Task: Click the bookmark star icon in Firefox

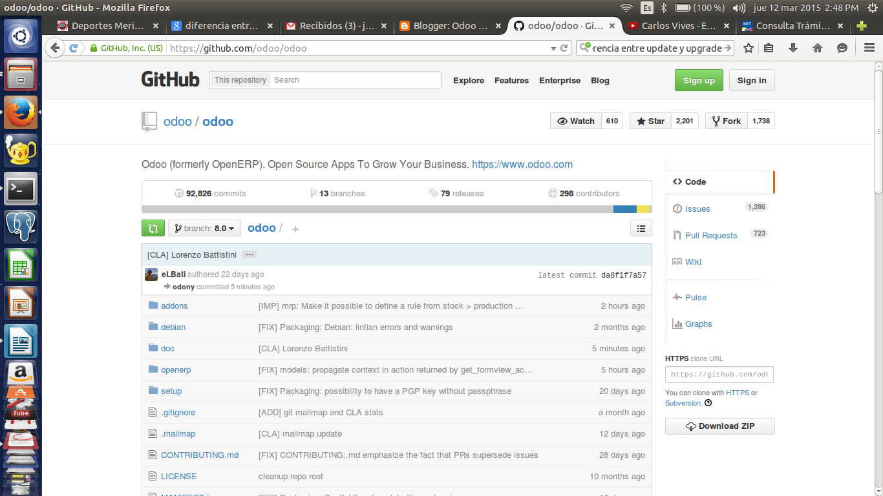Action: 749,48
